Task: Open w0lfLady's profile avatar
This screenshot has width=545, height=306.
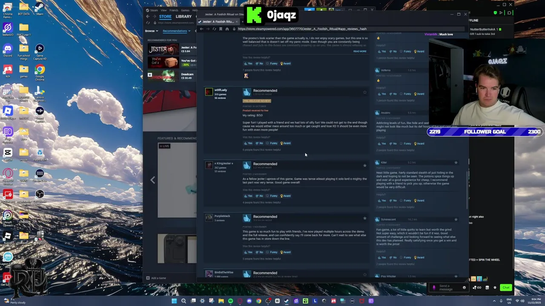Action: click(x=209, y=92)
